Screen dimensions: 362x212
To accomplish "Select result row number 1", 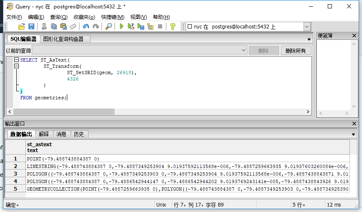I will 15,158.
